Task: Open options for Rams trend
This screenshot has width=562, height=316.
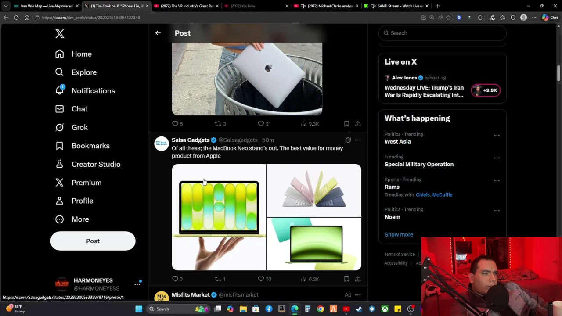Action: click(x=497, y=181)
